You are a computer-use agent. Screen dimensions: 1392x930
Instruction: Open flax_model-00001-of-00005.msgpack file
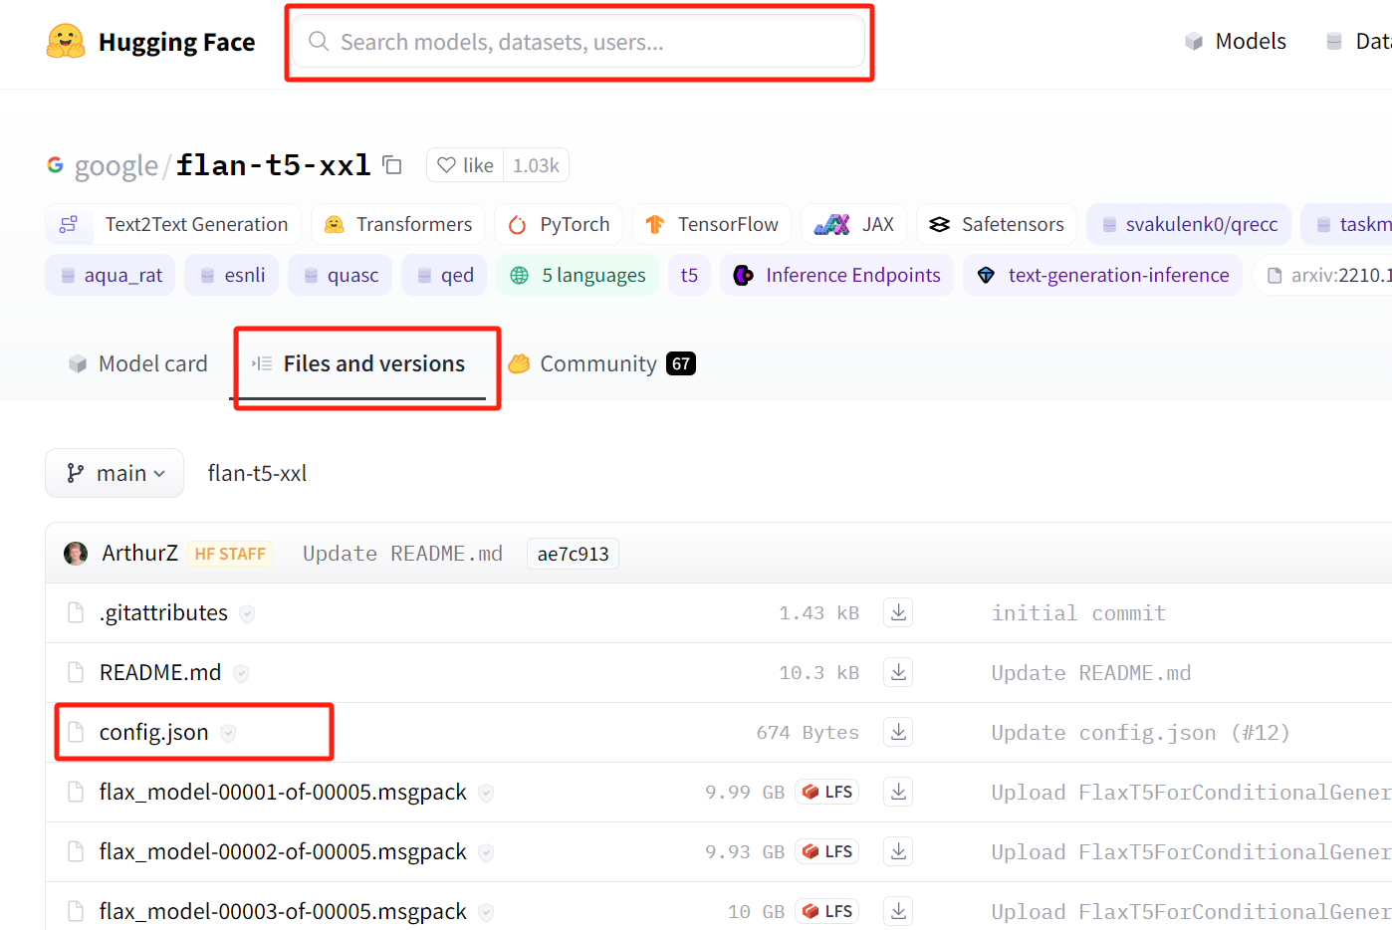pyautogui.click(x=283, y=793)
